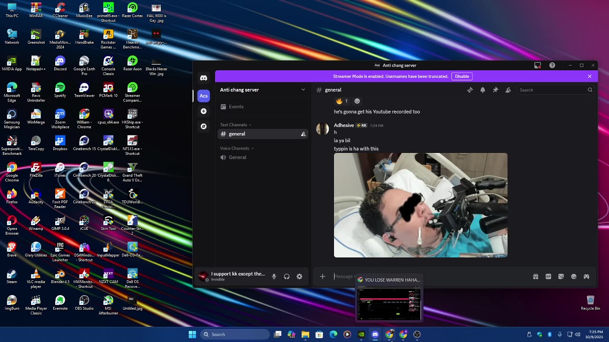Open Discord help question mark icon

pos(552,66)
